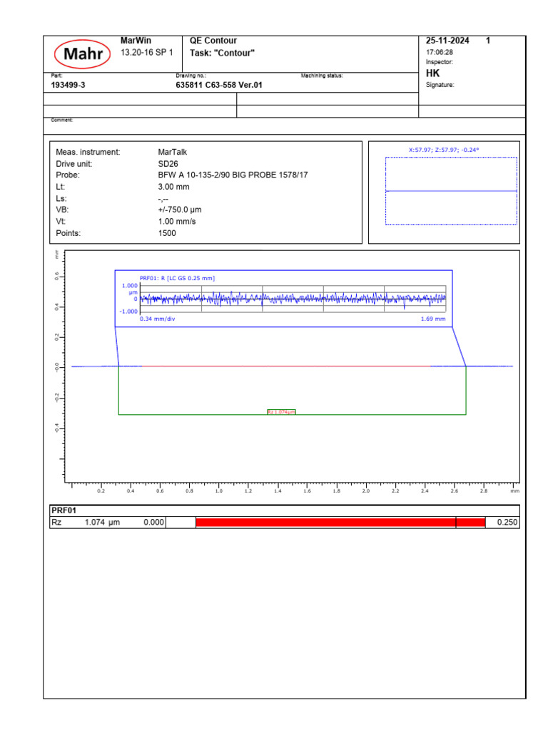Viewport: 548px width, 730px height.
Task: Click the version text 13.20-16 SP 1
Action: click(x=147, y=52)
